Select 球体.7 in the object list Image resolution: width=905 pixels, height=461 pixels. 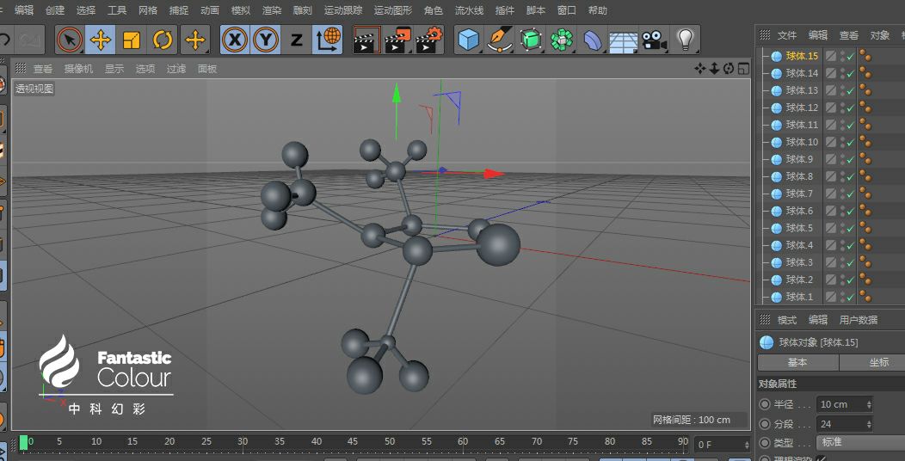pyautogui.click(x=798, y=194)
